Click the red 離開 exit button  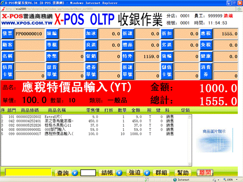click(205, 173)
